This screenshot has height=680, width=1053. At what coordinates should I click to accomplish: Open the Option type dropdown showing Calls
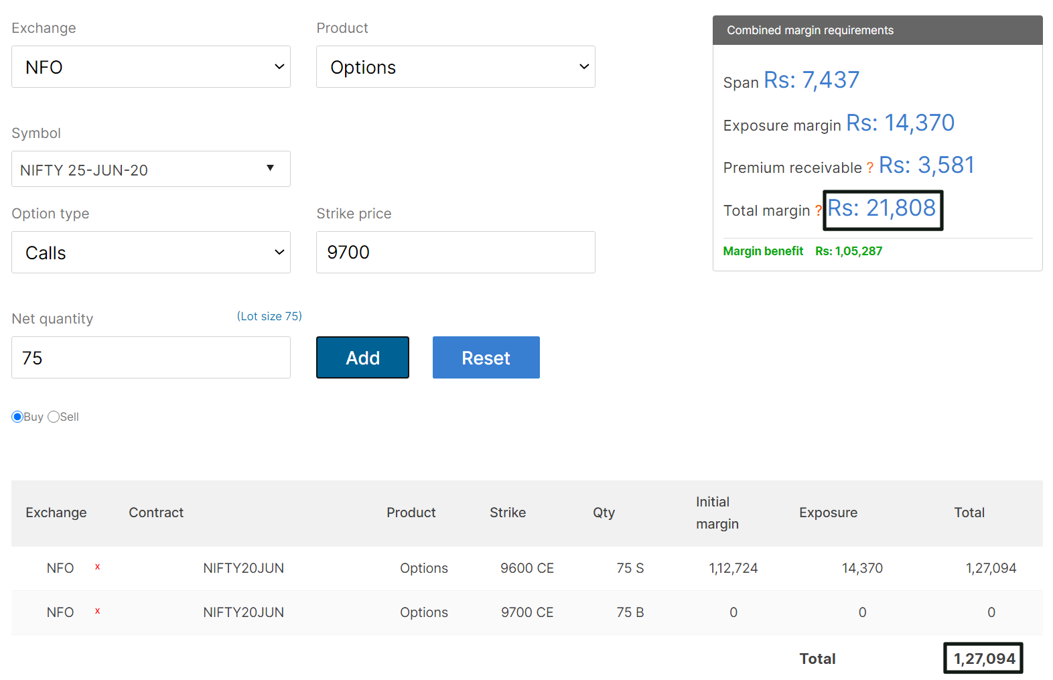[151, 252]
